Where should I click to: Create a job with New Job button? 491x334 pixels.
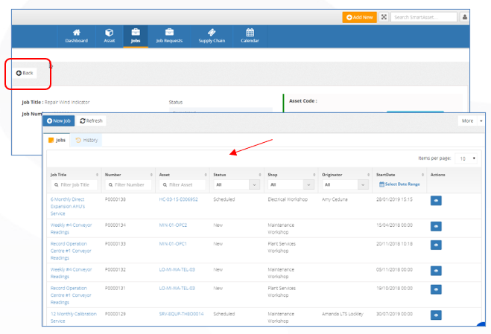[59, 121]
